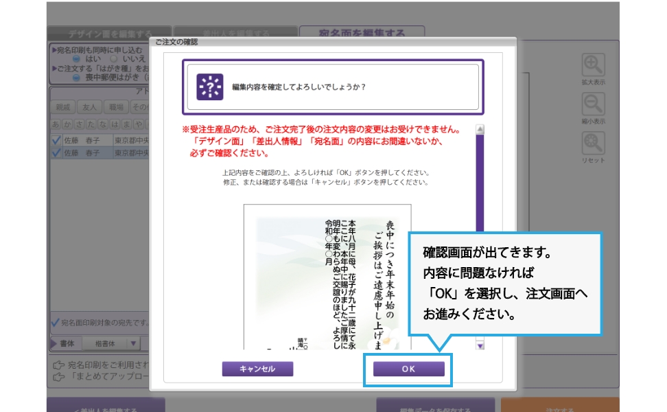This screenshot has width=667, height=412.
Task: Click the キャンセル button in the dialog
Action: point(257,369)
